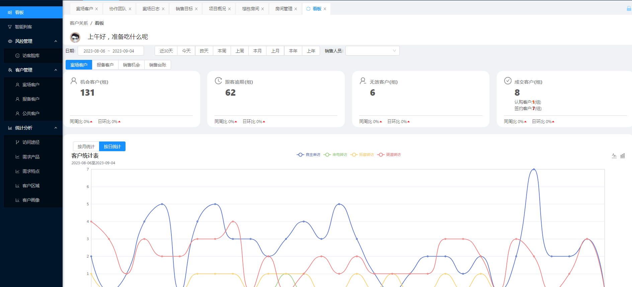
Task: Select the 销售台账 data tab
Action: coord(158,65)
